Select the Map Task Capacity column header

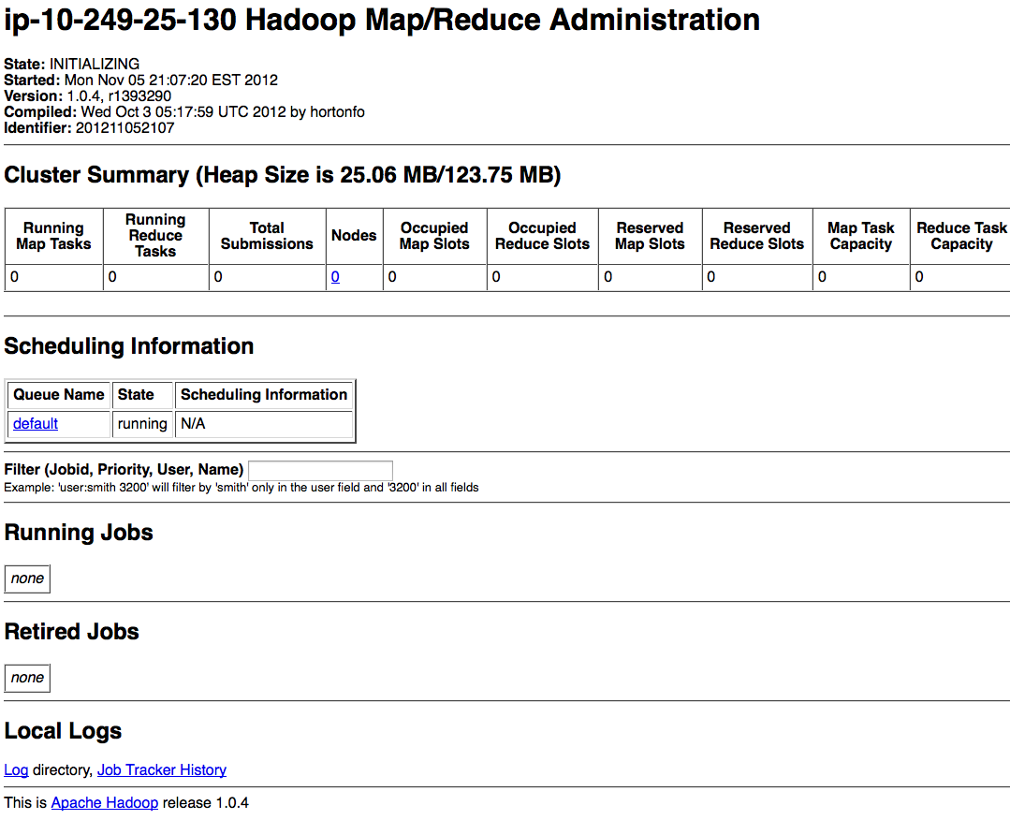(860, 236)
